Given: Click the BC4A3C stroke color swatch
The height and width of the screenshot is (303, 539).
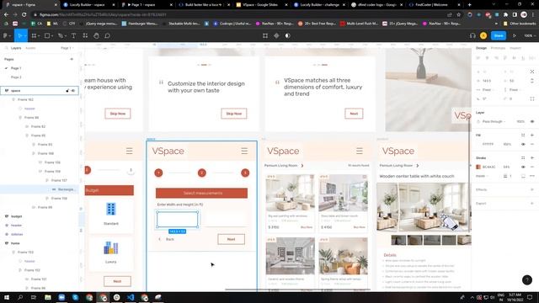Looking at the screenshot, I should pos(478,167).
